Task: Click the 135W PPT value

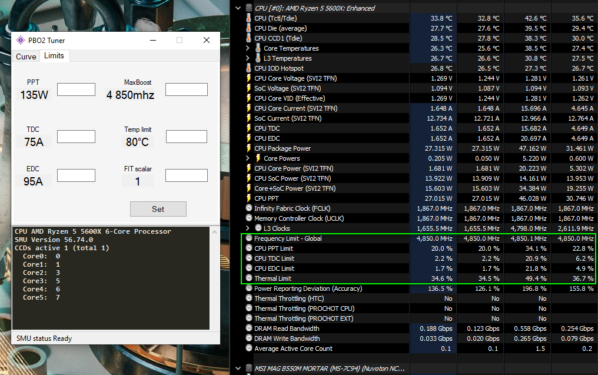Action: 34,95
